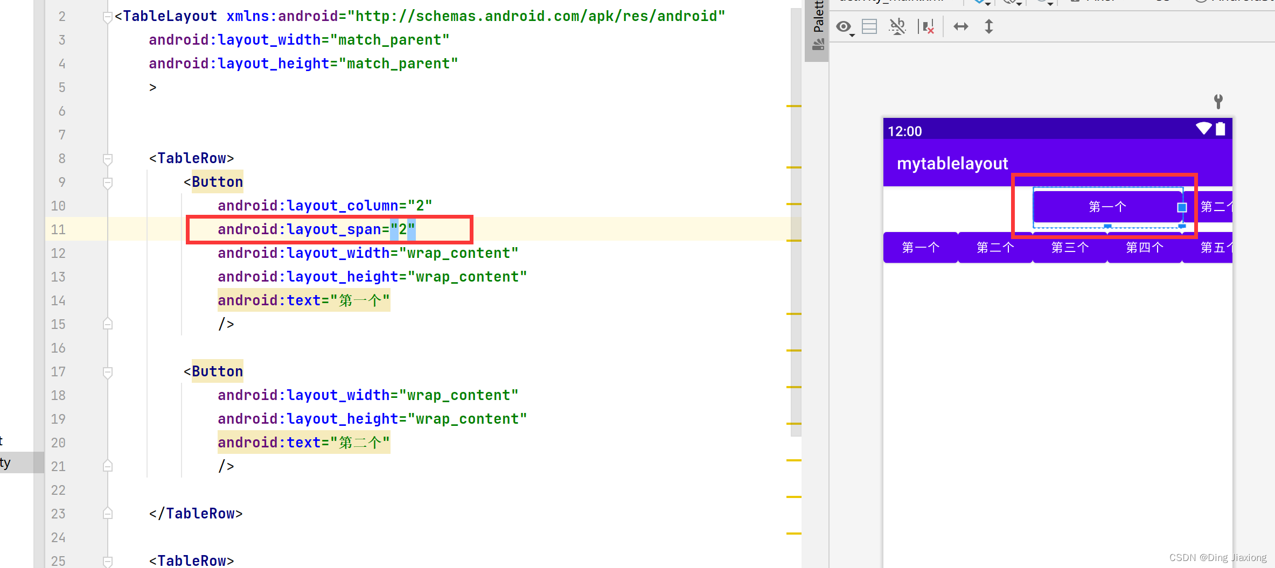Click the closing /> on line 15

[x=226, y=324]
